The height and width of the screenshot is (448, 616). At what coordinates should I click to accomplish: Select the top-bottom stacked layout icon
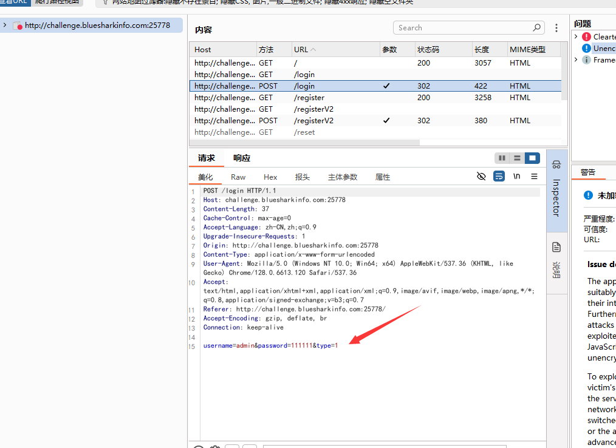click(x=517, y=158)
